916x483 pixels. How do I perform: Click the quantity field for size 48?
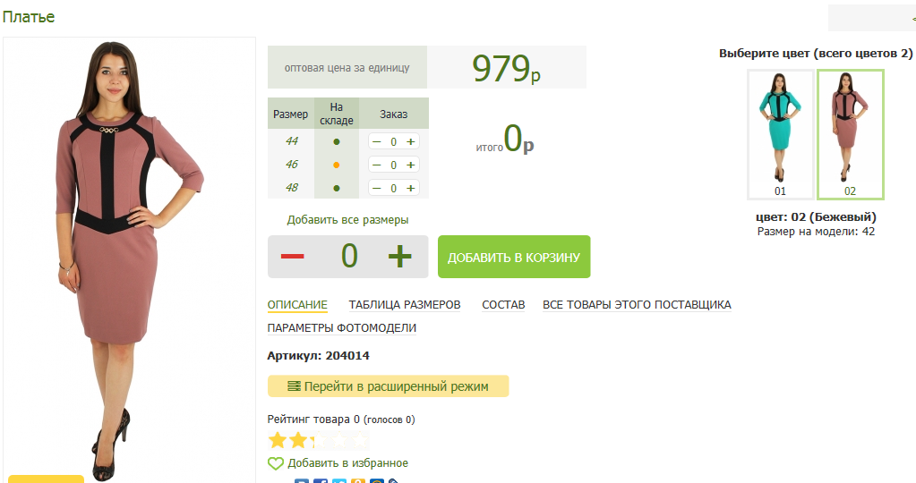[394, 189]
